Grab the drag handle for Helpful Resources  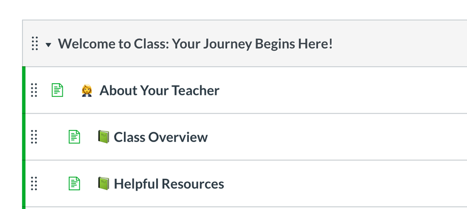34,183
